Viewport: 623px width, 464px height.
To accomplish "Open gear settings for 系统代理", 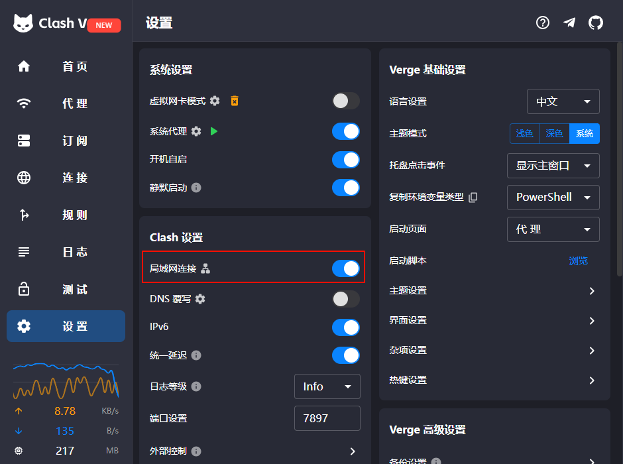I will click(196, 131).
